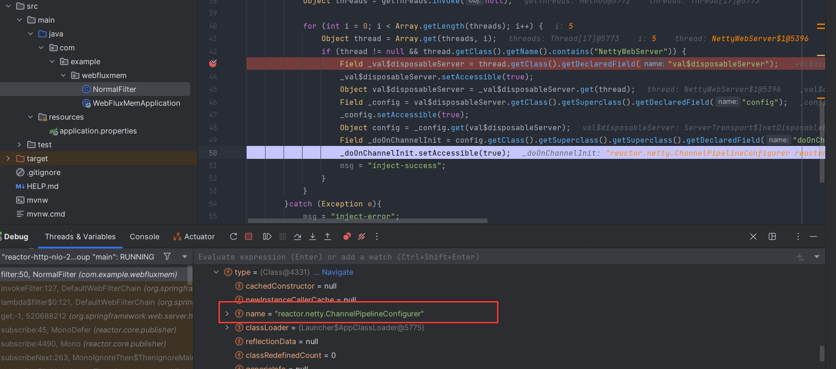Click the Step Out icon
This screenshot has width=836, height=369.
[x=327, y=236]
